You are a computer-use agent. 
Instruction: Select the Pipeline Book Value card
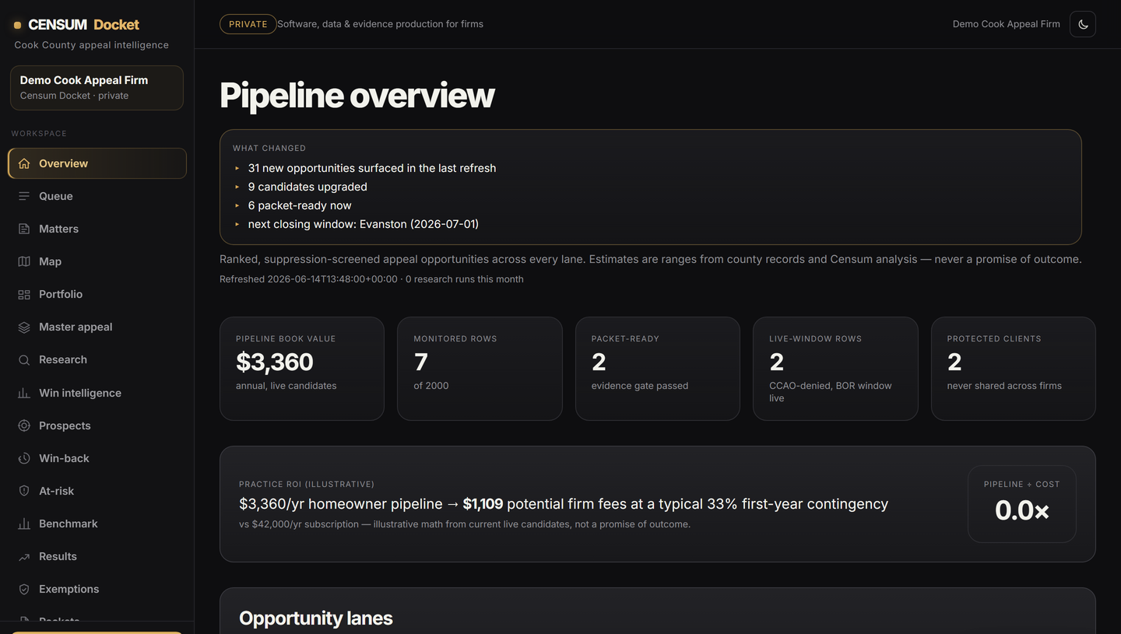click(302, 369)
